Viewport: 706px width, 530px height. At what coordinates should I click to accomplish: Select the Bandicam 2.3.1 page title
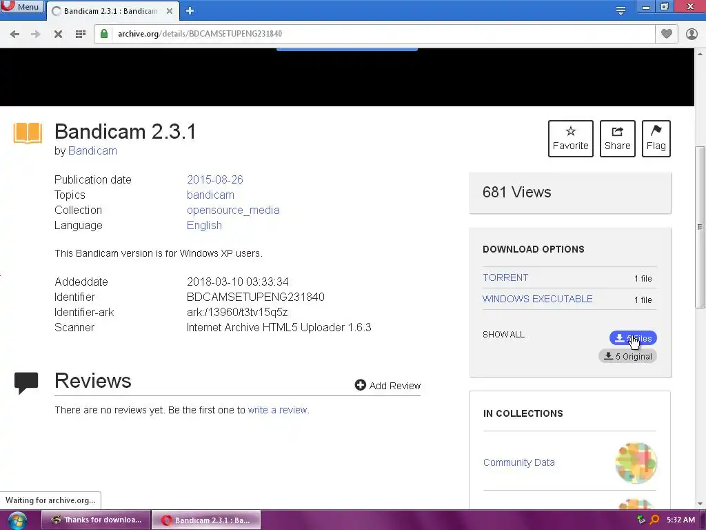(125, 132)
